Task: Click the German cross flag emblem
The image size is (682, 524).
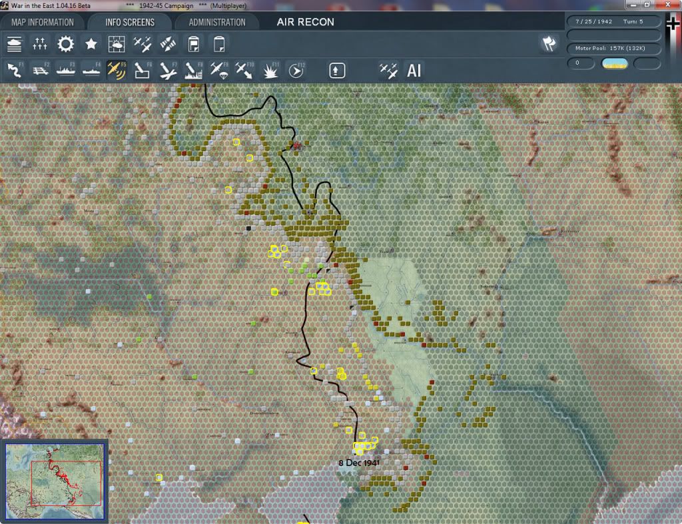Action: pyautogui.click(x=673, y=24)
